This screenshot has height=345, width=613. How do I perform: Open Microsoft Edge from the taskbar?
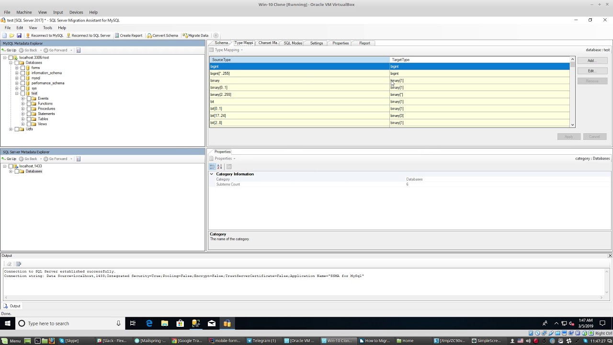pyautogui.click(x=149, y=323)
